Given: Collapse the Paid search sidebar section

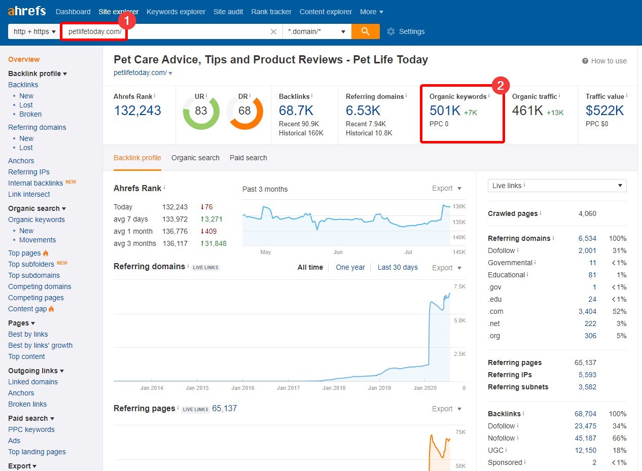Looking at the screenshot, I should [31, 418].
